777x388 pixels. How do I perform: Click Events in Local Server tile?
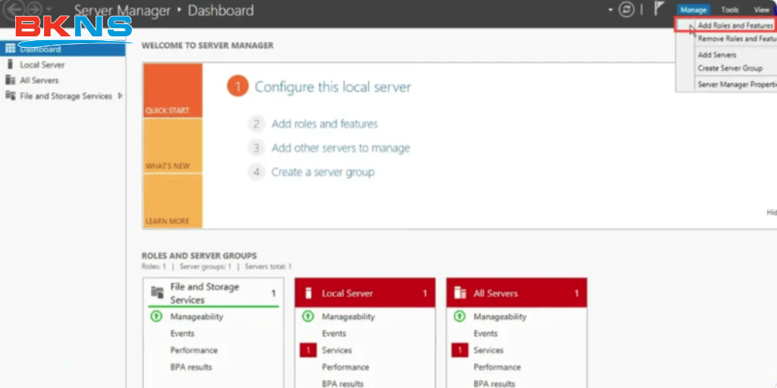pos(334,333)
